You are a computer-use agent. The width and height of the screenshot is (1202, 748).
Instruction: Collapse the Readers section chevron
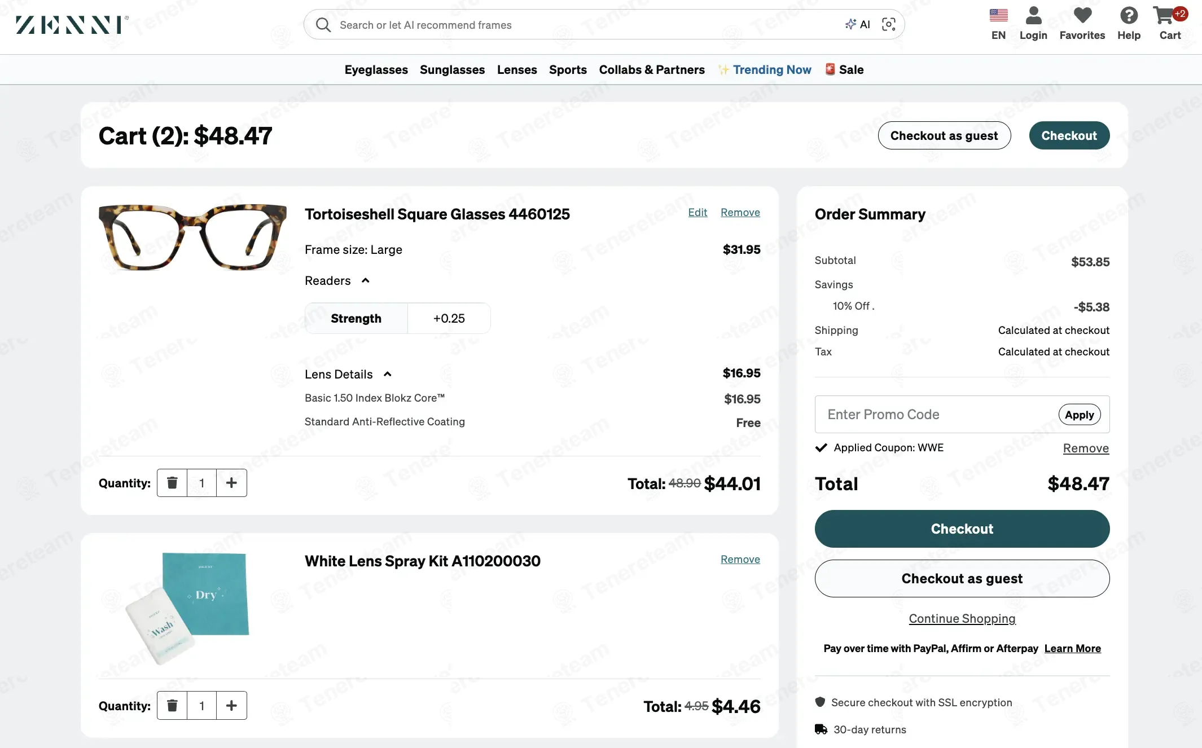366,280
